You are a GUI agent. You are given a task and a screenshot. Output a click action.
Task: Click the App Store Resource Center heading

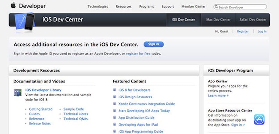[x=230, y=110]
